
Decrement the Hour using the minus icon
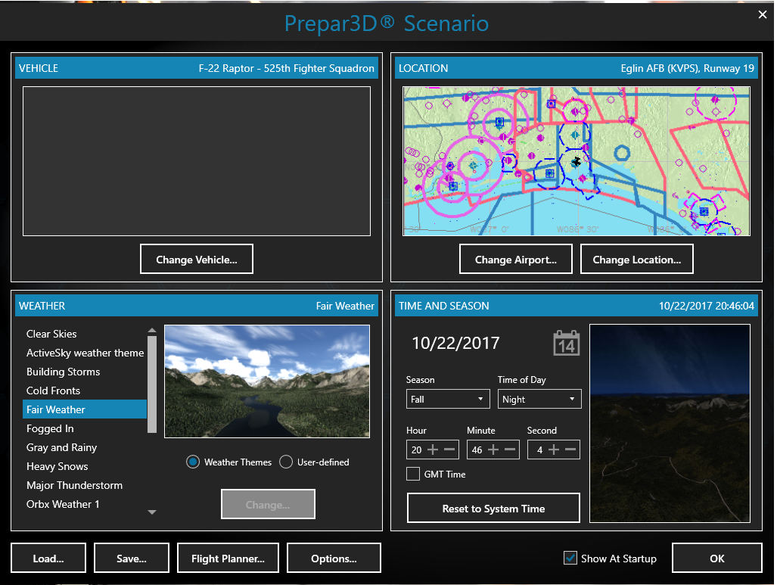point(450,450)
